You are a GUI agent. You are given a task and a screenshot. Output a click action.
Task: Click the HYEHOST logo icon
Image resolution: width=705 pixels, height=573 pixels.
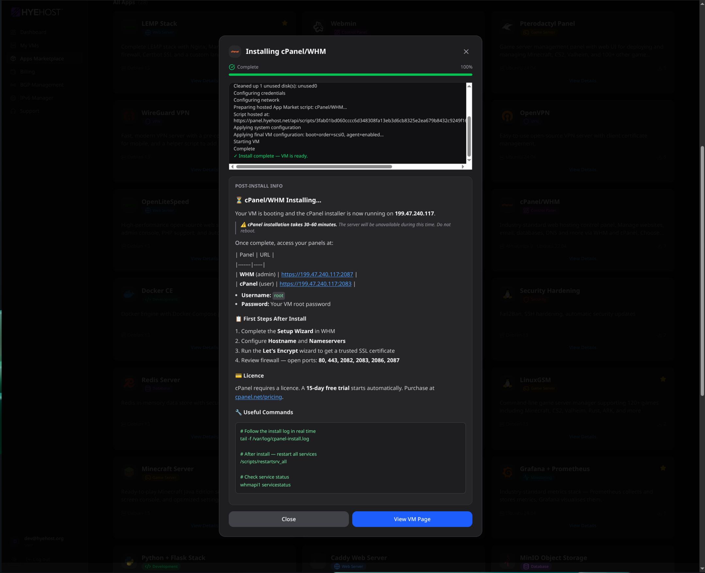[x=15, y=12]
